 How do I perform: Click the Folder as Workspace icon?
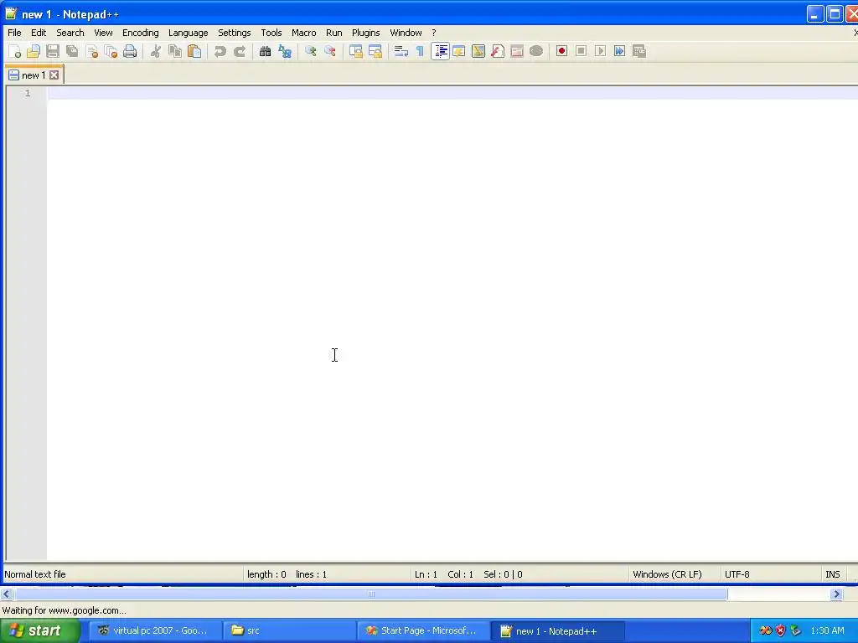pos(516,51)
